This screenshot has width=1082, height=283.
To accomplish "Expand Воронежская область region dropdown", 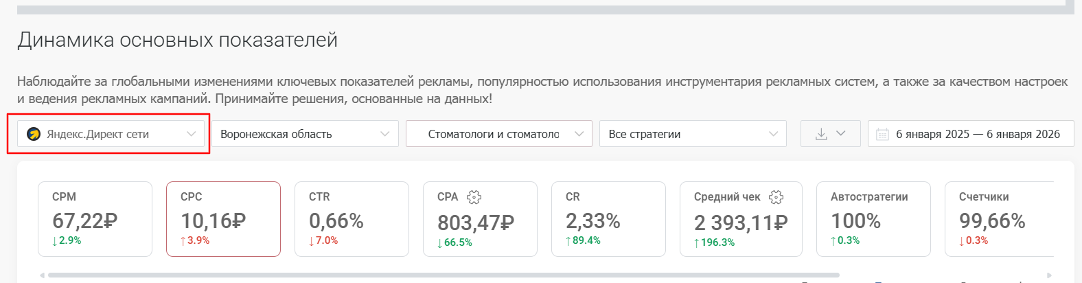I will [x=305, y=134].
